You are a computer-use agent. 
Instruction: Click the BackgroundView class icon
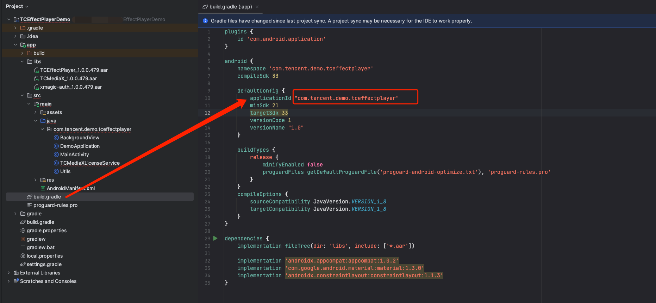click(56, 138)
